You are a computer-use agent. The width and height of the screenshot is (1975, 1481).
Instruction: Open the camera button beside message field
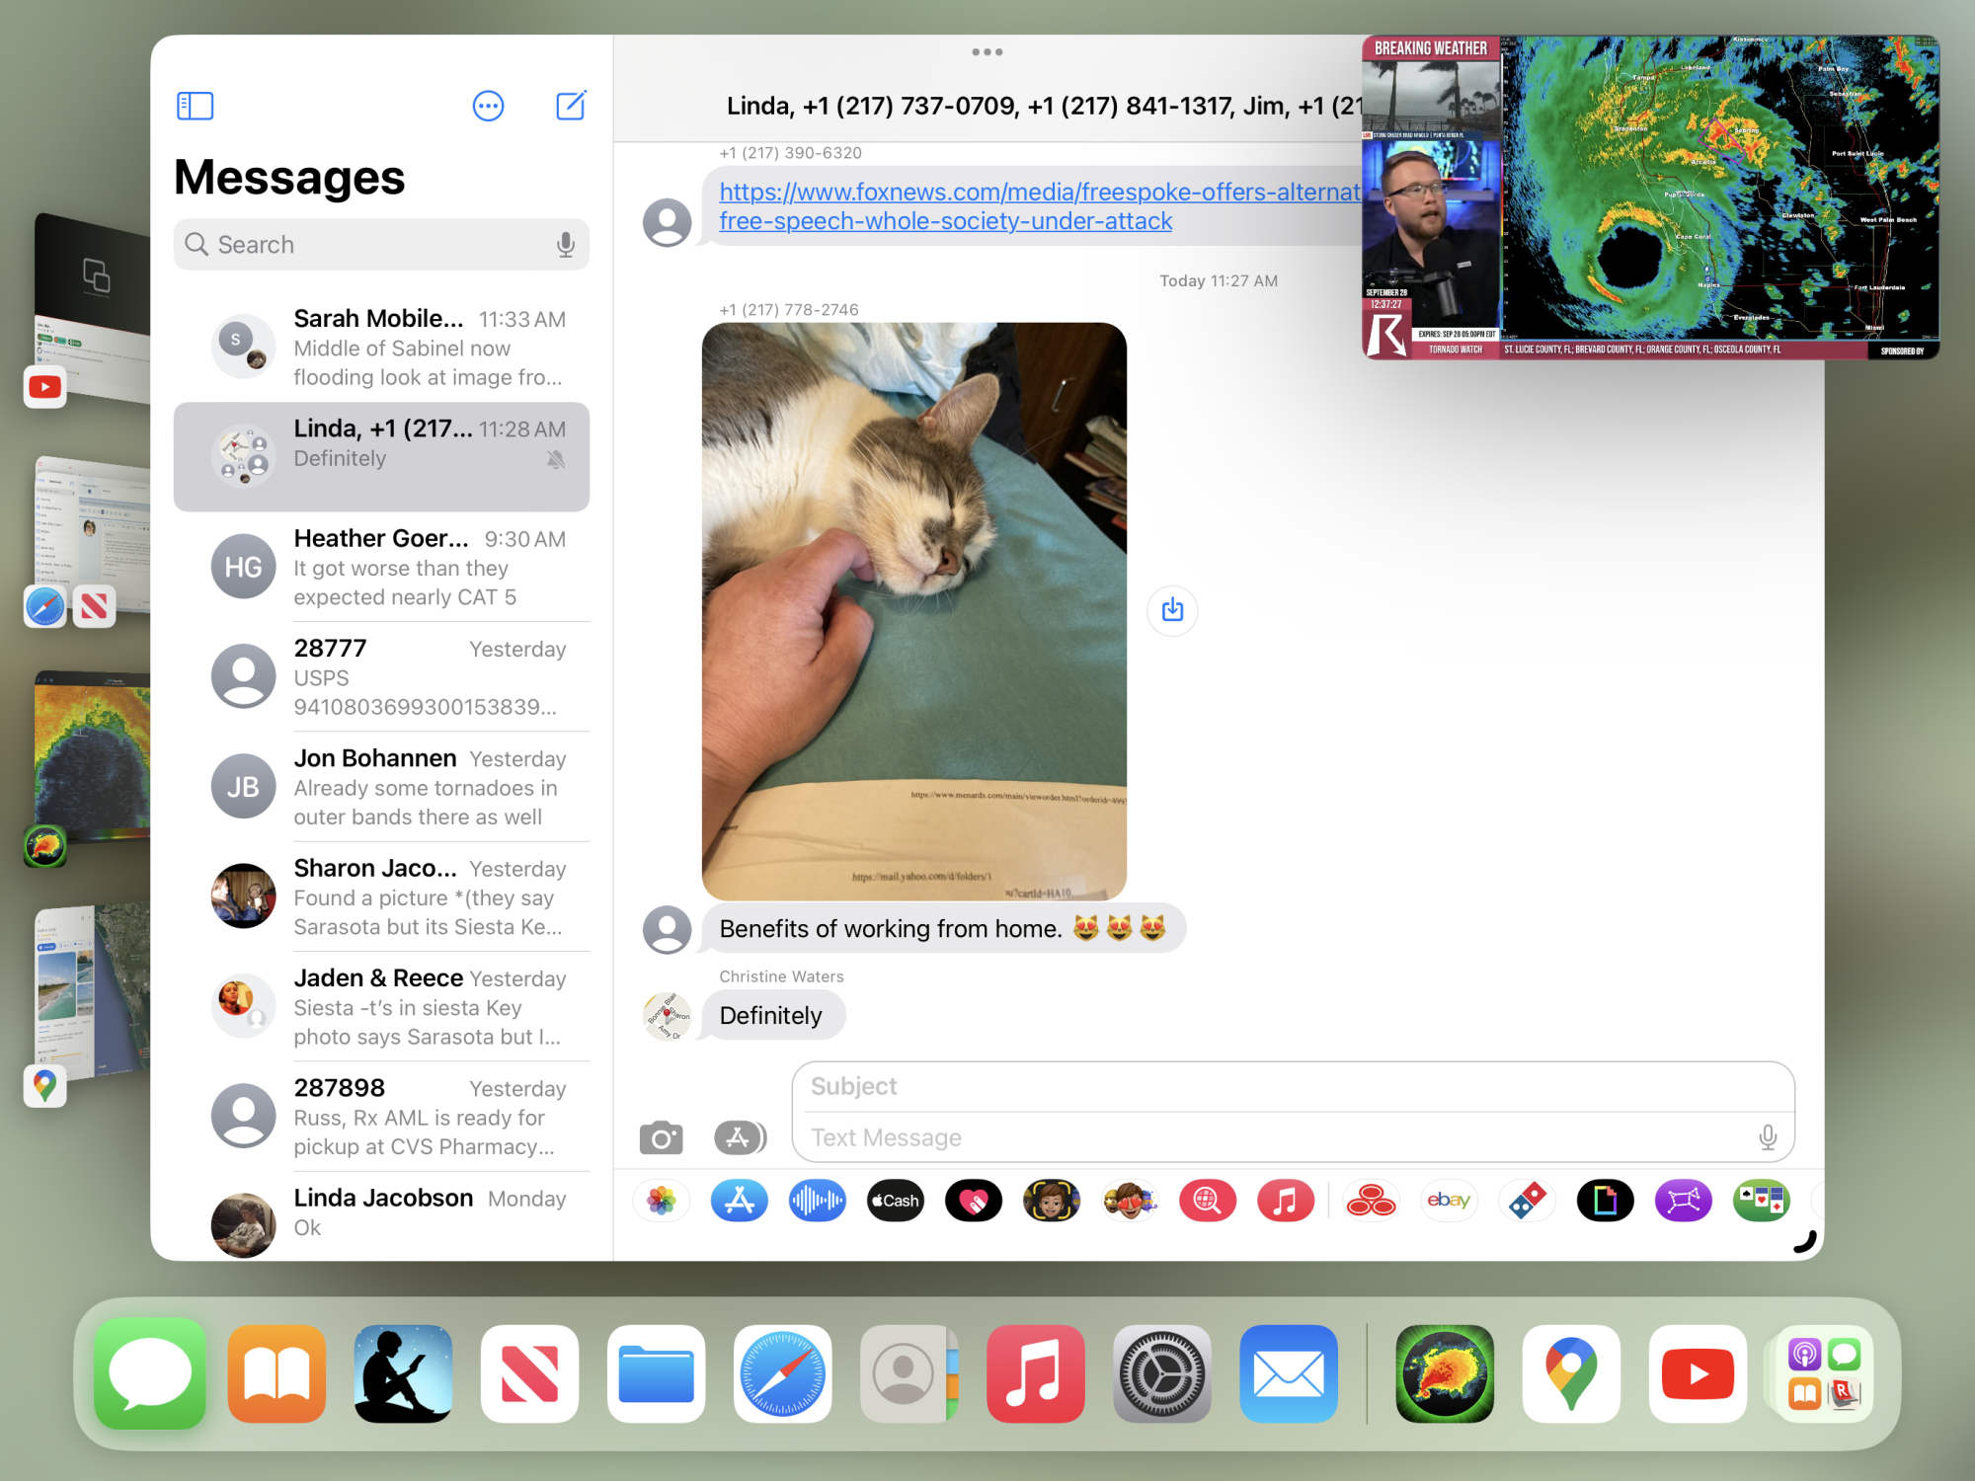661,1138
